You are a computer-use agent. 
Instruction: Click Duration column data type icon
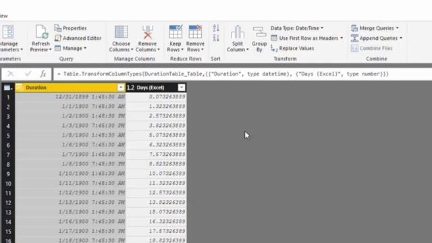point(20,88)
